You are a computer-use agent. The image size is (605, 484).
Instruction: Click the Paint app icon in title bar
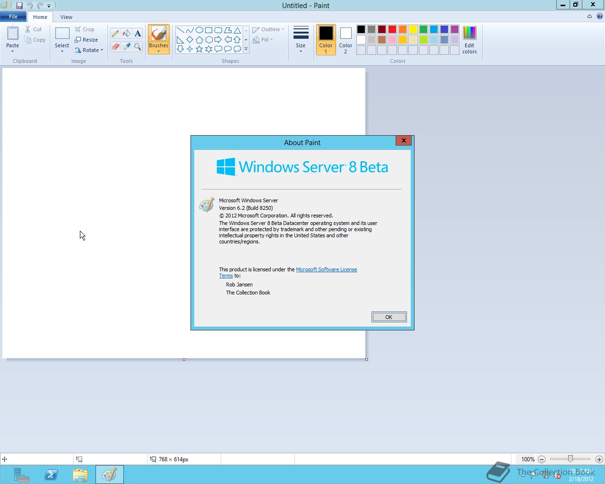click(x=4, y=6)
